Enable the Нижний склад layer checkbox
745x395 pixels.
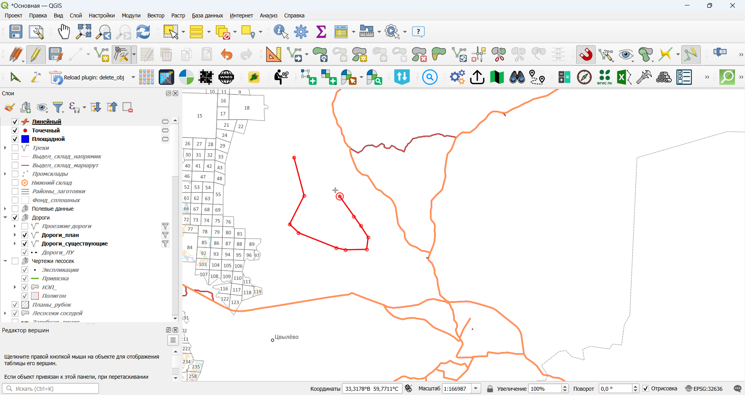(15, 183)
